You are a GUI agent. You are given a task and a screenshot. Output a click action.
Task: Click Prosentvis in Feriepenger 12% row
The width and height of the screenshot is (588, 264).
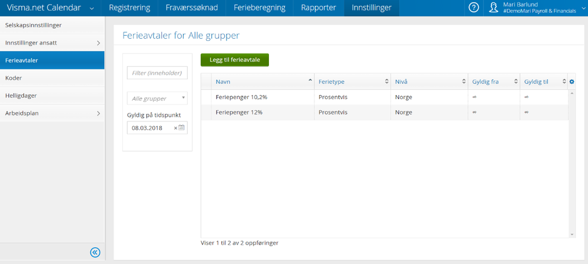click(333, 112)
